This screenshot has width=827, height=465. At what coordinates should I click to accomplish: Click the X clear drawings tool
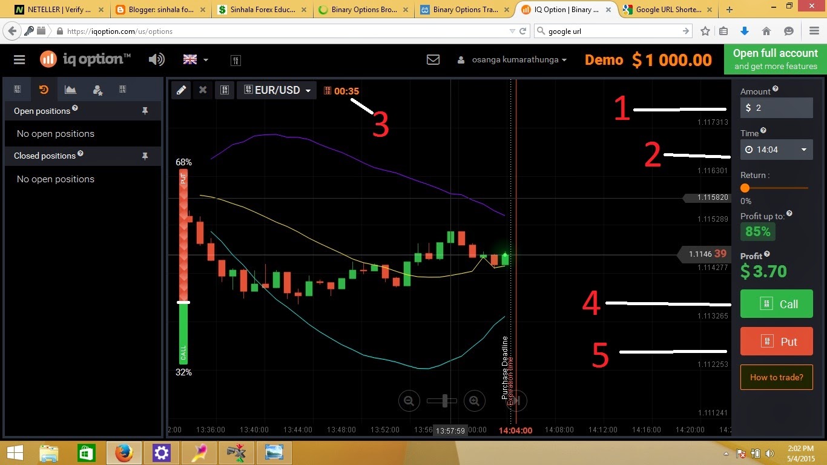coord(203,90)
